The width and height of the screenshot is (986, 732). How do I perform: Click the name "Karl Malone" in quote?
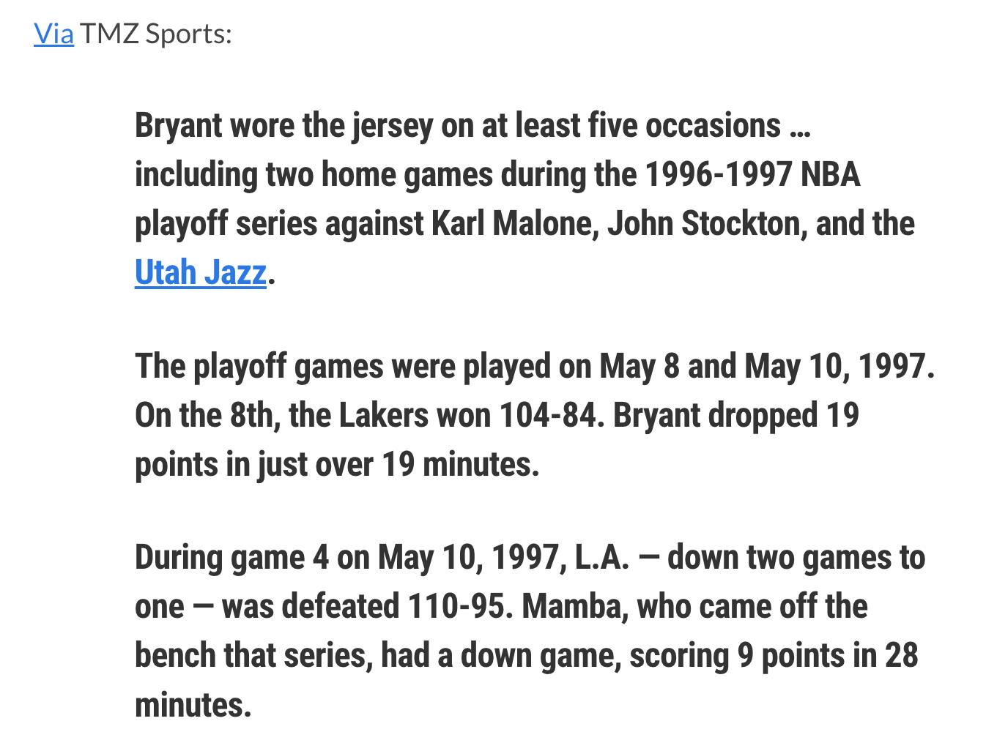click(515, 223)
